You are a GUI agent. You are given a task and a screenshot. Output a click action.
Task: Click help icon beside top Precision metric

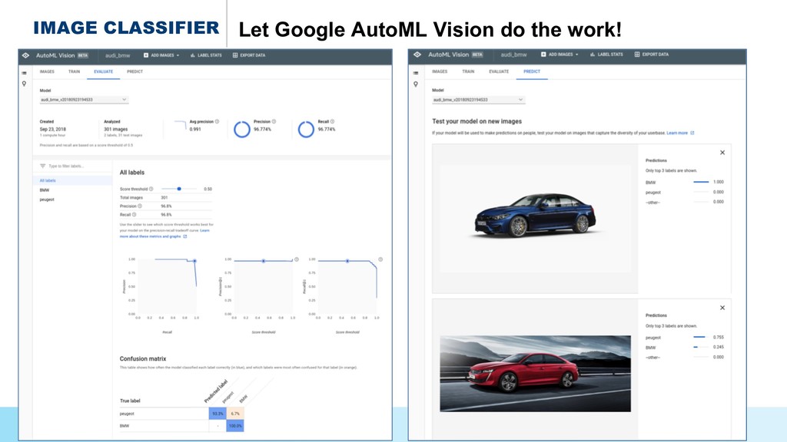point(274,122)
